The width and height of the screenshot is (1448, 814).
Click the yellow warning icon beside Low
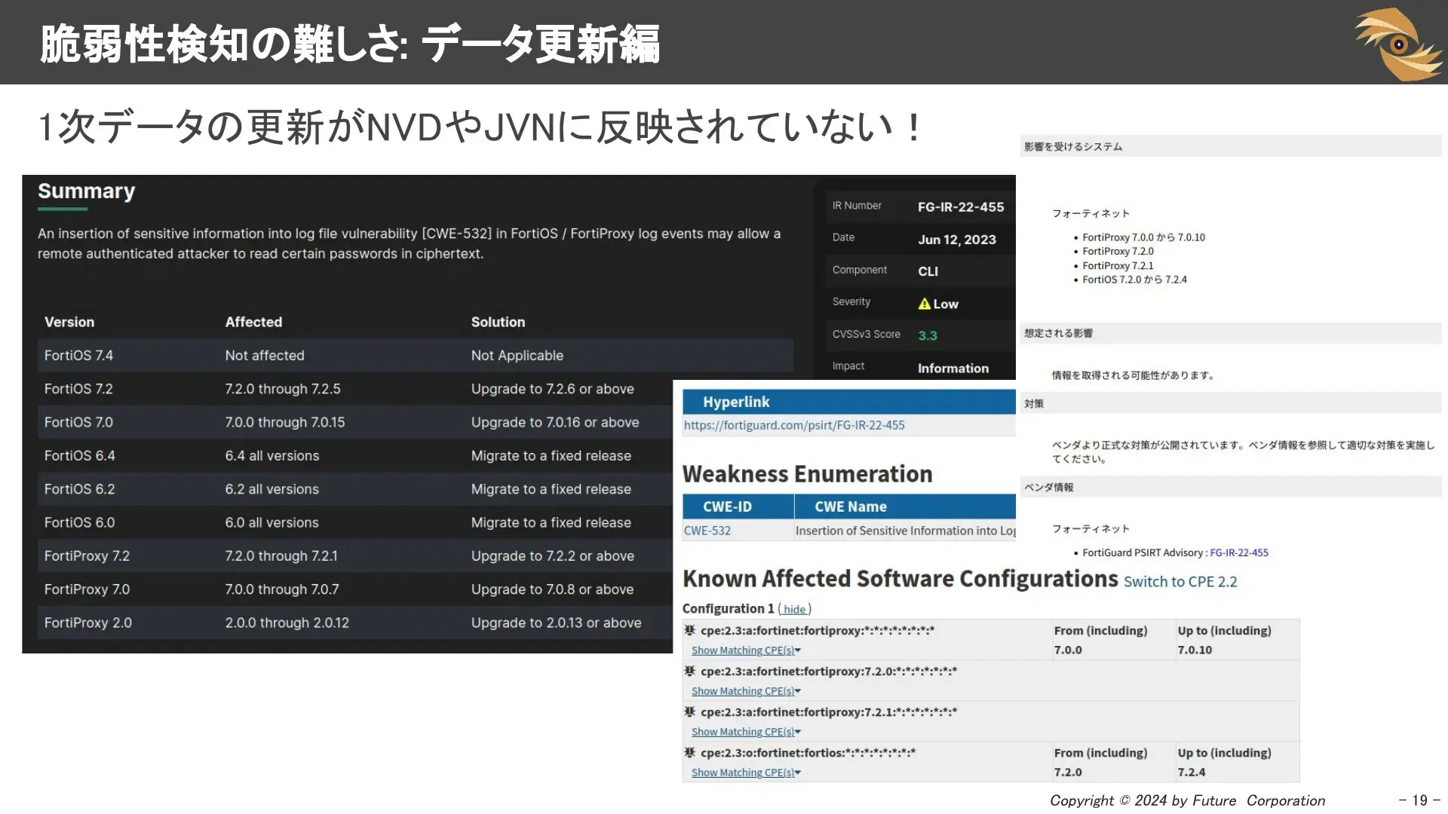click(924, 304)
